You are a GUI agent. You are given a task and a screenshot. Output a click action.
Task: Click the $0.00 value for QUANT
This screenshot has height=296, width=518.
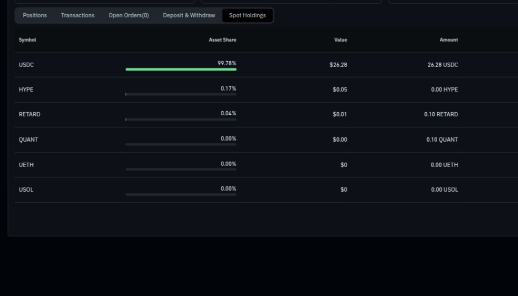[340, 140]
